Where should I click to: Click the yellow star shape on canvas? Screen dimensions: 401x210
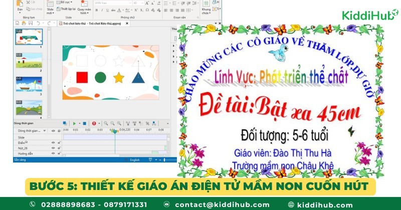(119, 77)
